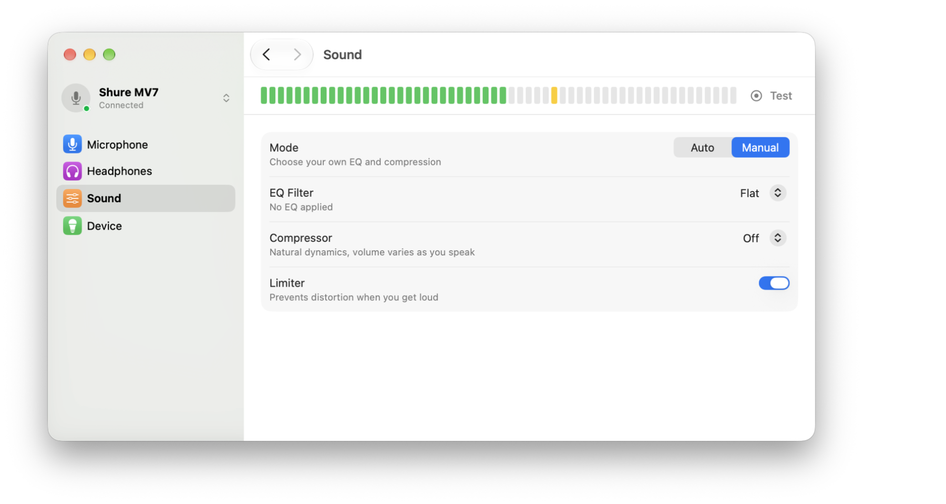Expand the Shure MV7 device selector chevrons

click(x=226, y=98)
